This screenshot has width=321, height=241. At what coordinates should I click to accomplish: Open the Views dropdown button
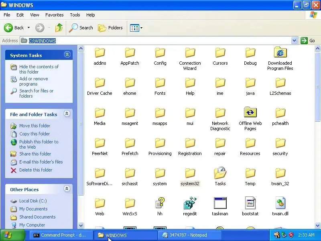click(x=136, y=28)
